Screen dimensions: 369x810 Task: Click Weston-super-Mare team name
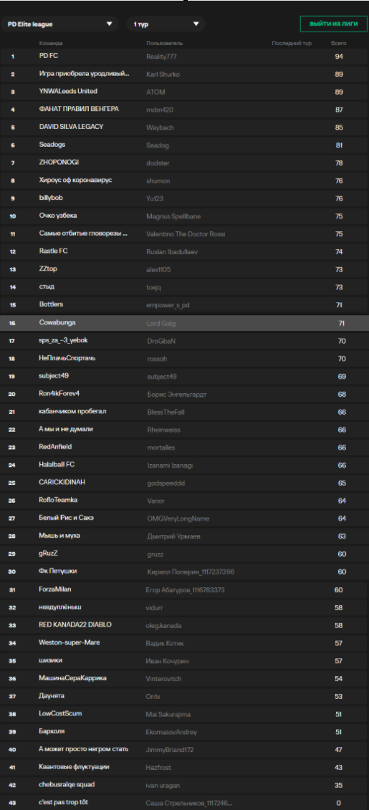(x=70, y=642)
